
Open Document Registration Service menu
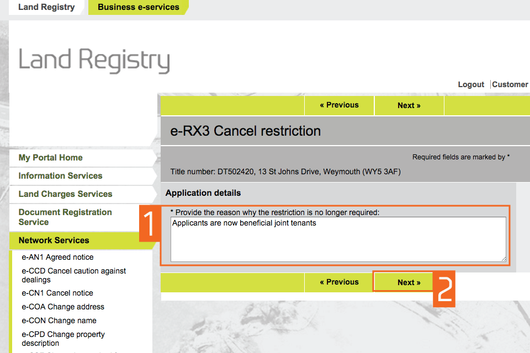pyautogui.click(x=65, y=217)
